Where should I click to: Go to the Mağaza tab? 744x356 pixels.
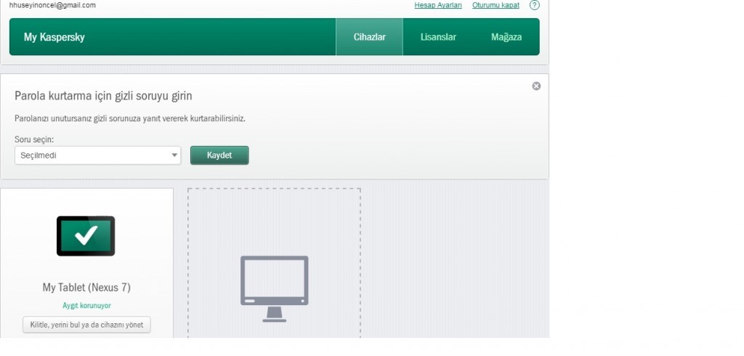pyautogui.click(x=506, y=37)
